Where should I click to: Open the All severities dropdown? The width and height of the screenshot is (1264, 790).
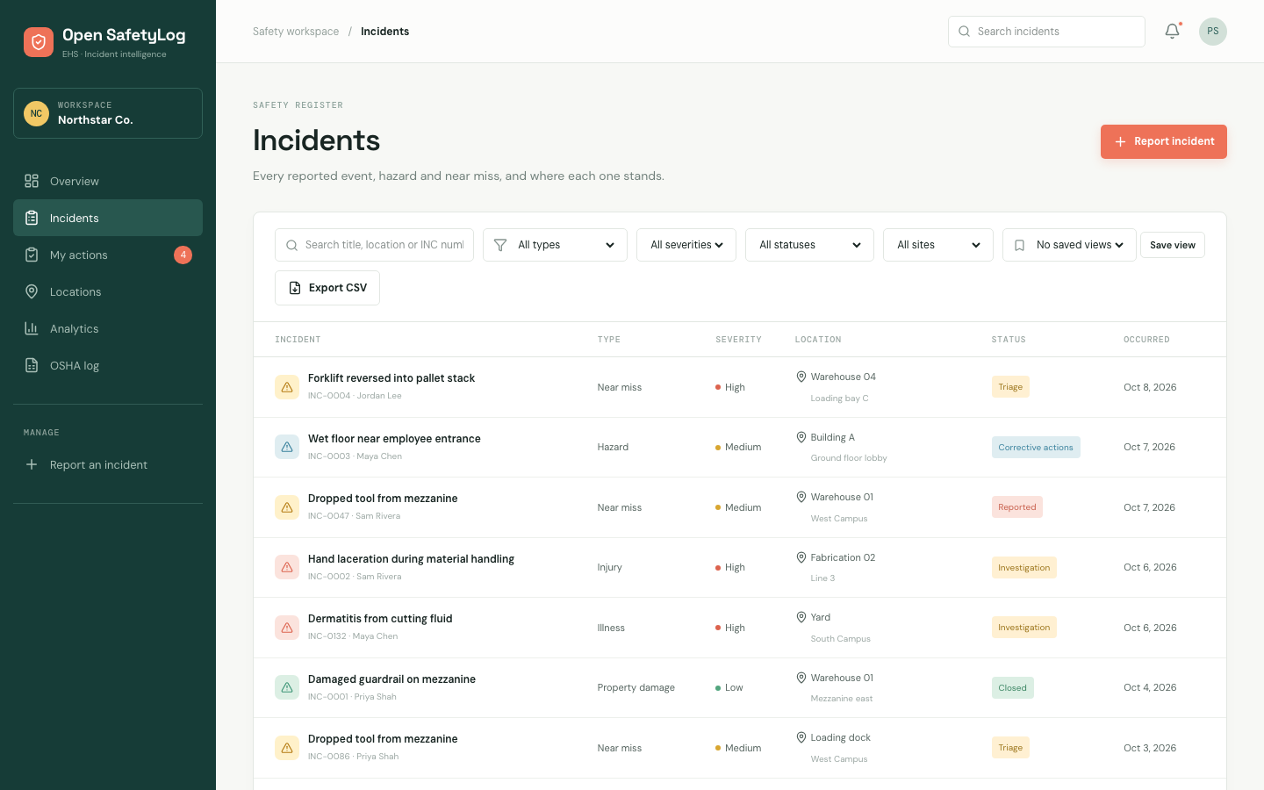click(686, 245)
